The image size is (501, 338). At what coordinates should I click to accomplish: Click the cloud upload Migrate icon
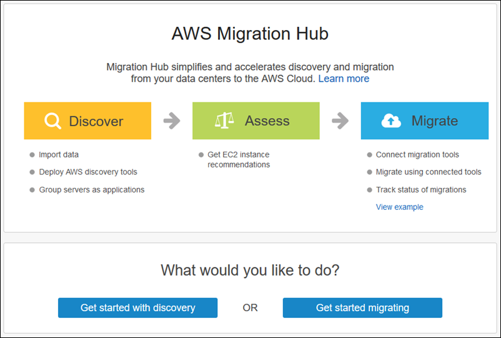point(391,121)
